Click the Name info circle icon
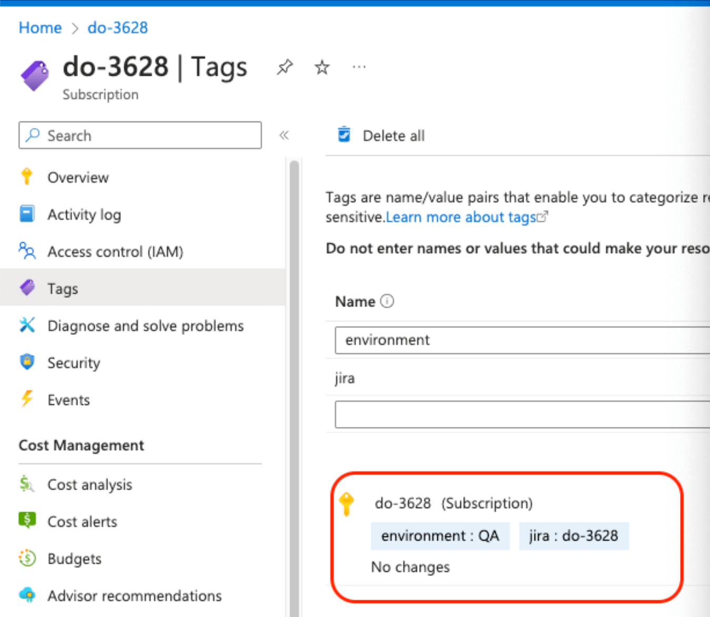The width and height of the screenshot is (710, 617). click(x=387, y=301)
